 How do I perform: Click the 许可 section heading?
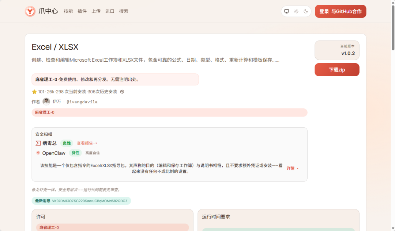(41, 217)
